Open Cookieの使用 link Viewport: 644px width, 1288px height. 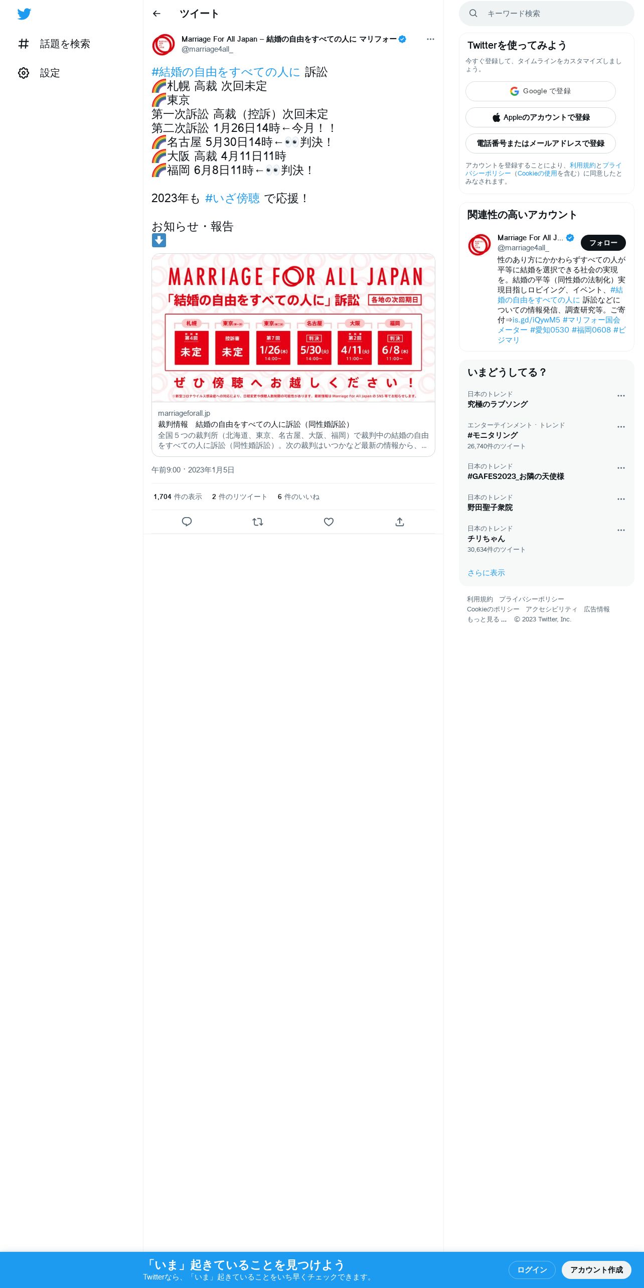(x=537, y=174)
